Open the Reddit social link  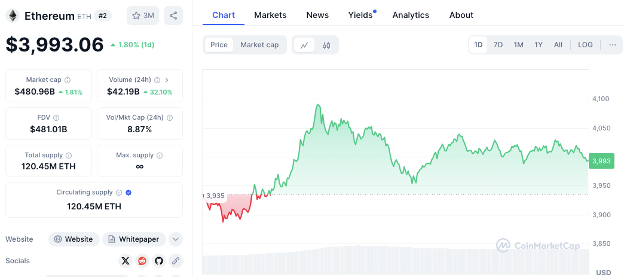click(142, 261)
